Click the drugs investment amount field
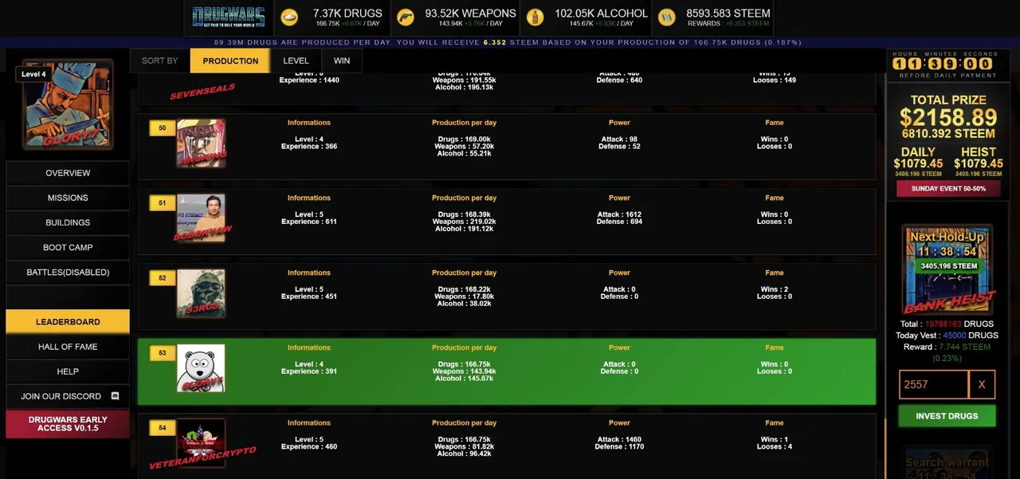Image resolution: width=1020 pixels, height=479 pixels. point(933,384)
